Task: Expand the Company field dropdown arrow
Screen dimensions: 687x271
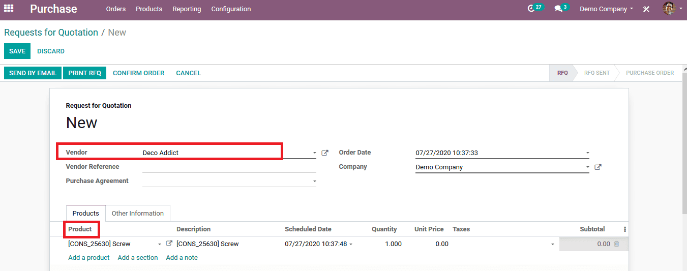Action: pyautogui.click(x=587, y=167)
